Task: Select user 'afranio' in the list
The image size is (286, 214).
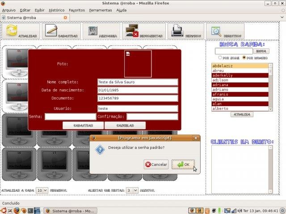Action: (240, 94)
